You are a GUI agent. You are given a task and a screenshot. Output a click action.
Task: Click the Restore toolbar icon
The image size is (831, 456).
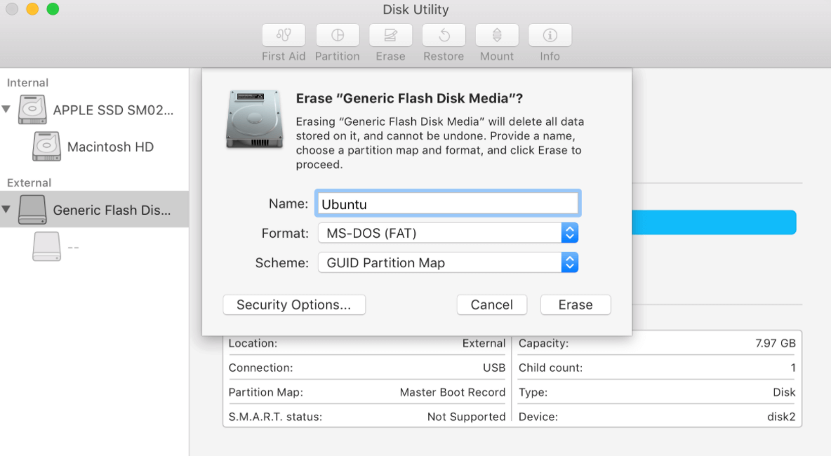(443, 41)
